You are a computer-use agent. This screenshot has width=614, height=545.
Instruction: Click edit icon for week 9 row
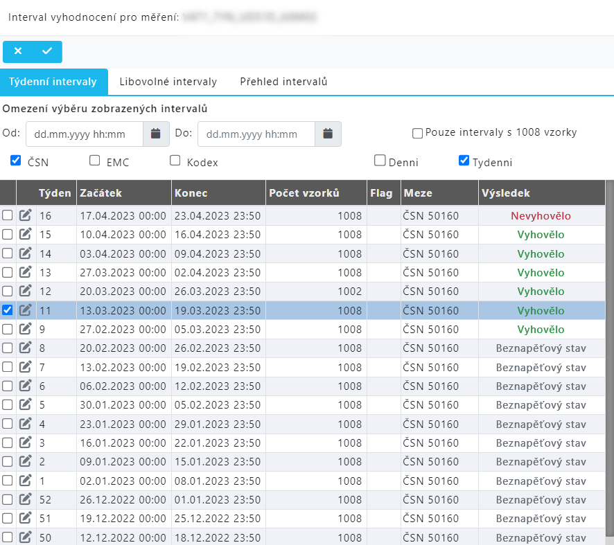(26, 329)
